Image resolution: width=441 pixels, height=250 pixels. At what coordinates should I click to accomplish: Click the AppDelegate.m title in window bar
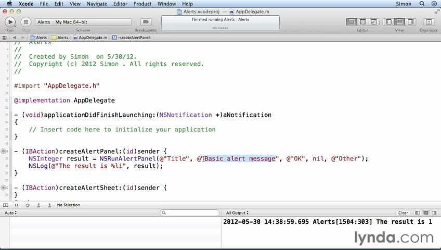(250, 11)
